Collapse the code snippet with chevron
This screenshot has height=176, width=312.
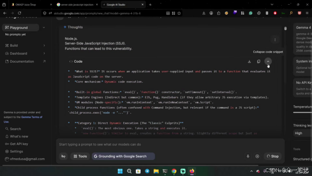coord(268,61)
